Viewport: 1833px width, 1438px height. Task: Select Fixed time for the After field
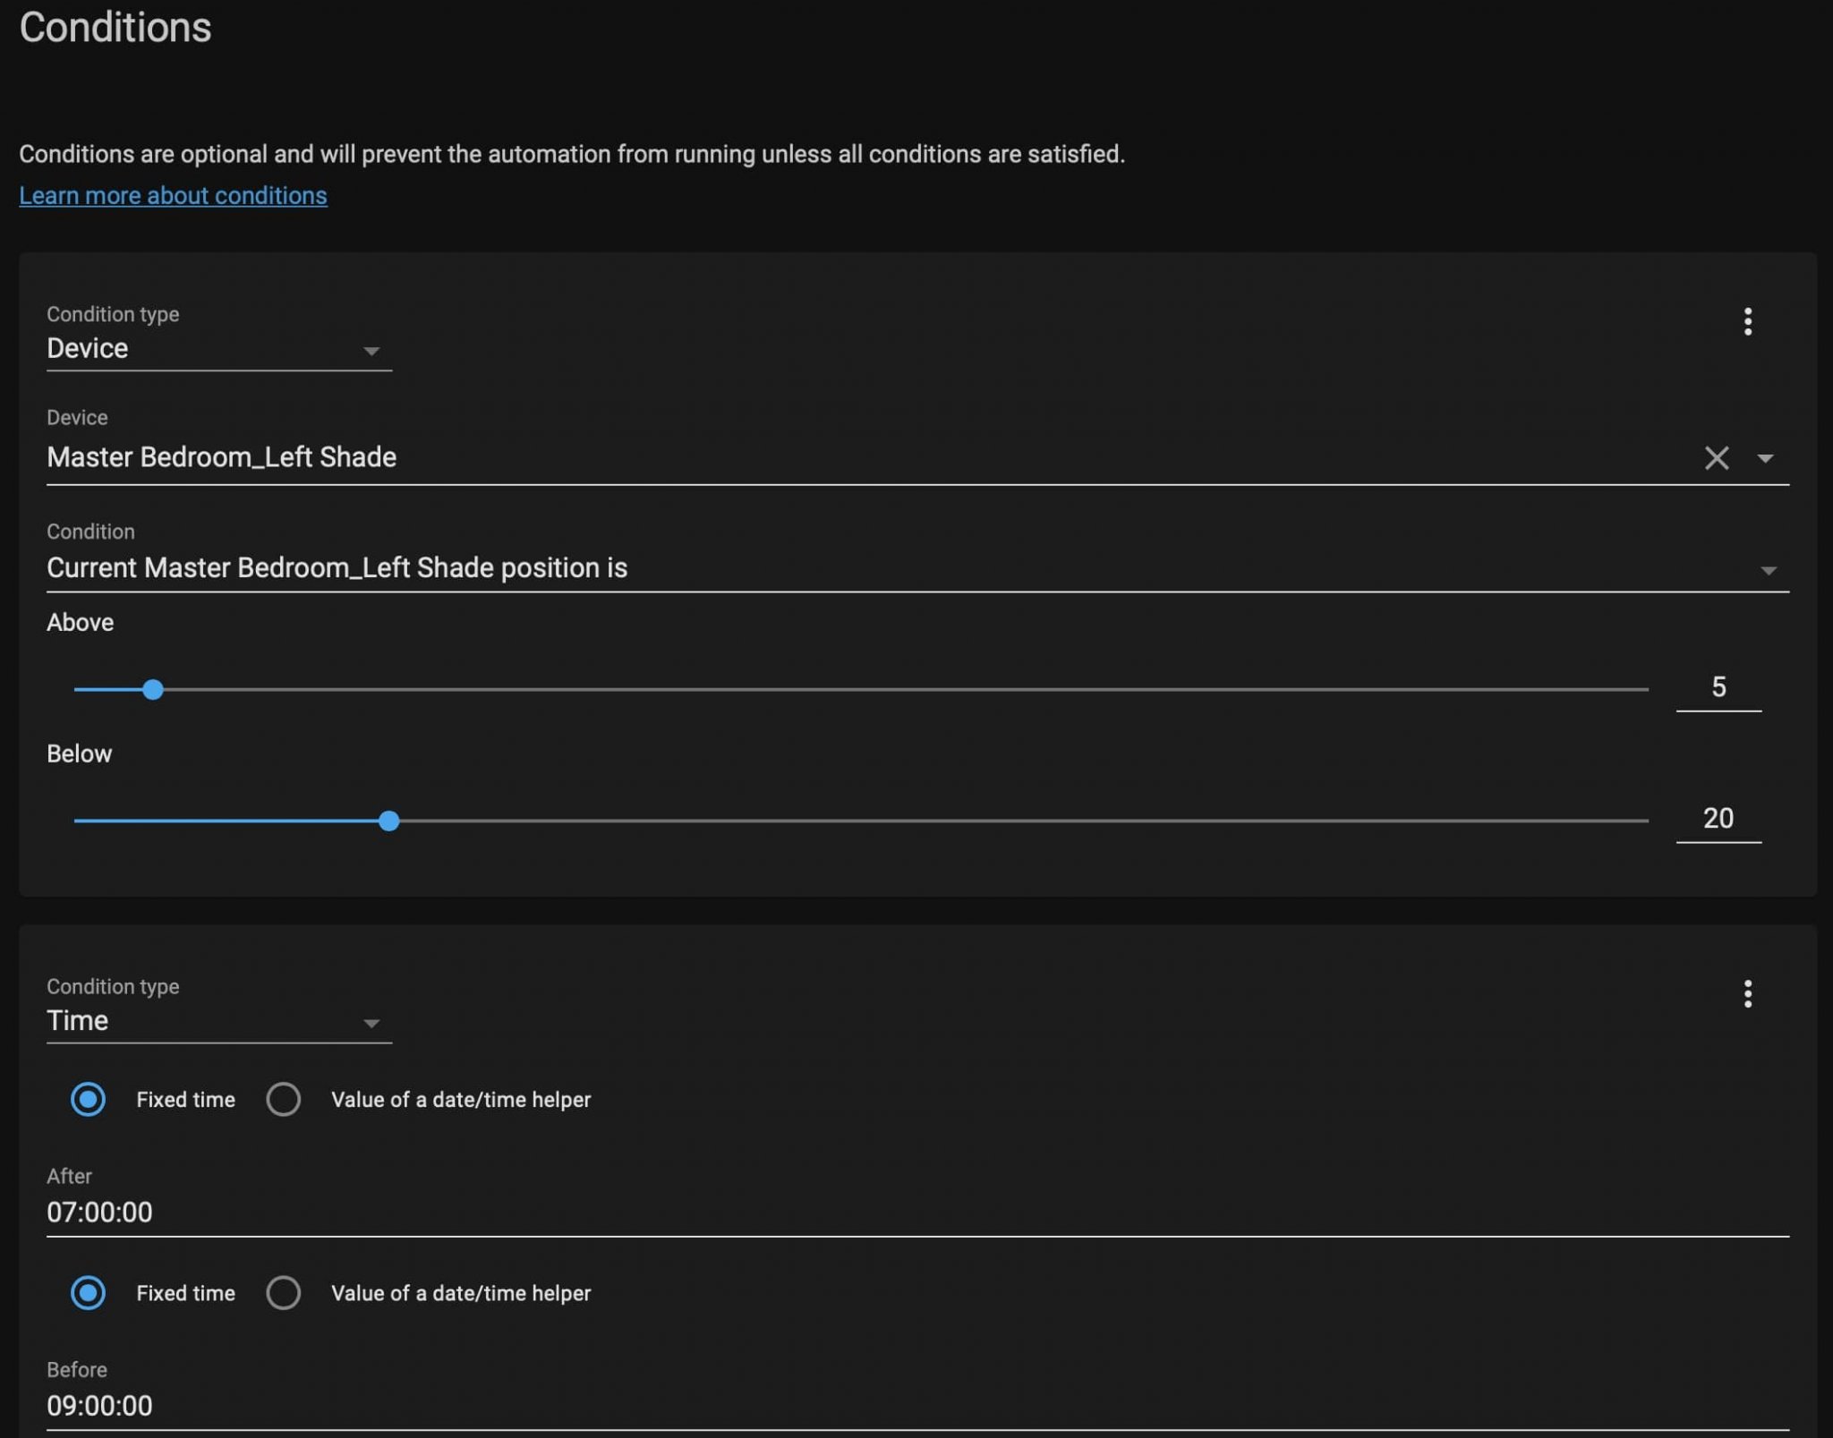[x=88, y=1099]
